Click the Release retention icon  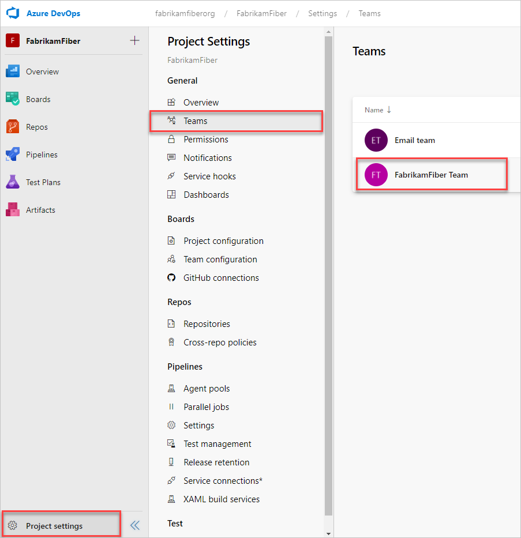click(x=171, y=462)
